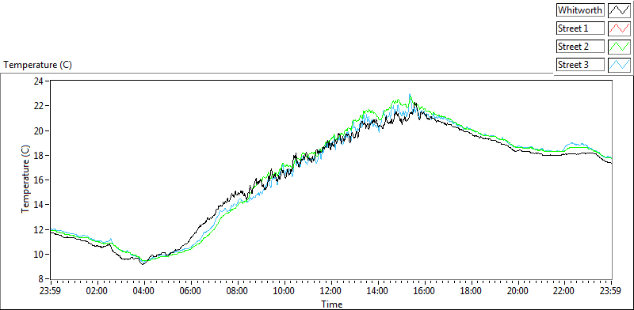Click the 10 value on Y axis
634x310 pixels.
(x=39, y=255)
